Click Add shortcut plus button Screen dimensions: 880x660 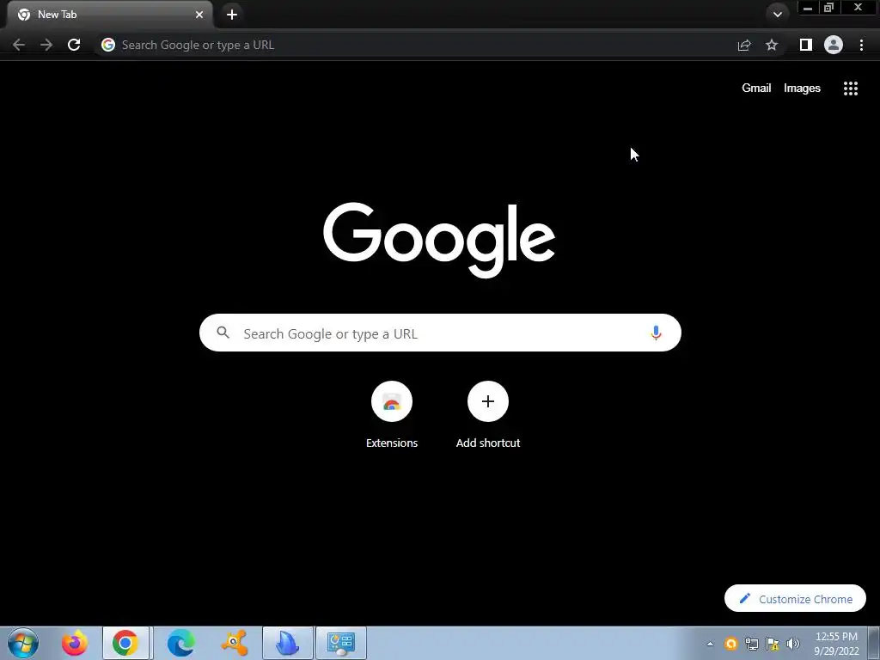(488, 401)
